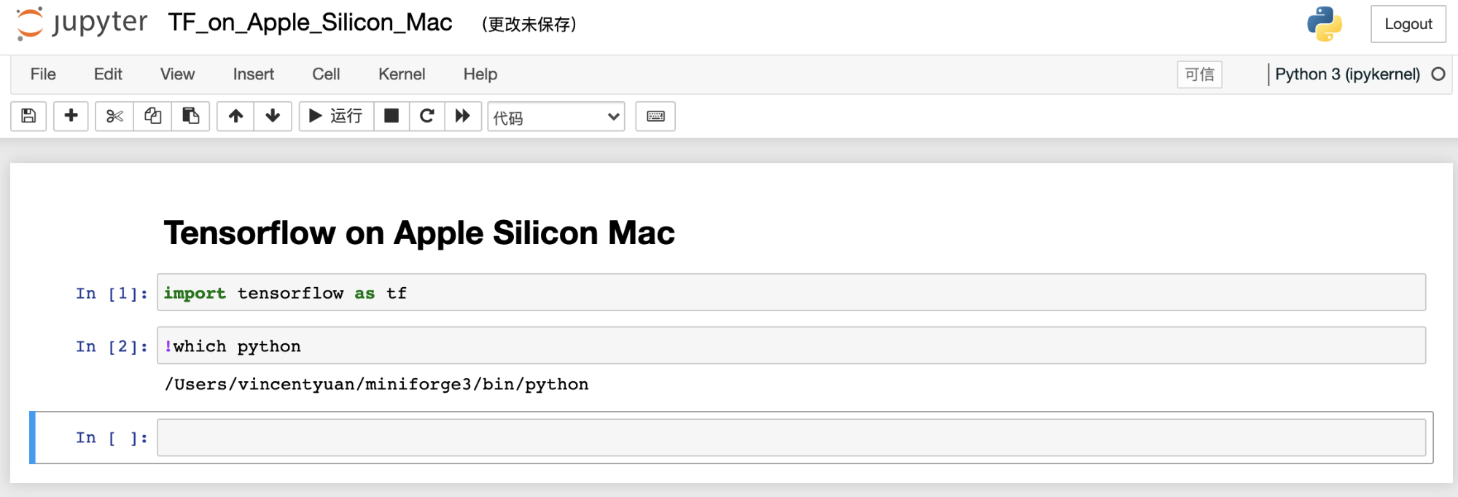Run the cell with 运行 button
This screenshot has height=497, width=1458.
tap(337, 116)
